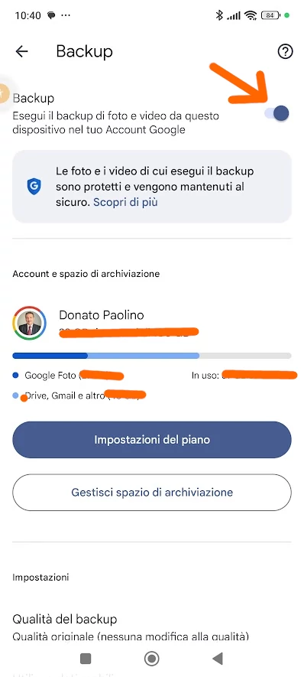Open Qualità del backup setting
Viewport: 304px width, 677px height.
[152, 626]
